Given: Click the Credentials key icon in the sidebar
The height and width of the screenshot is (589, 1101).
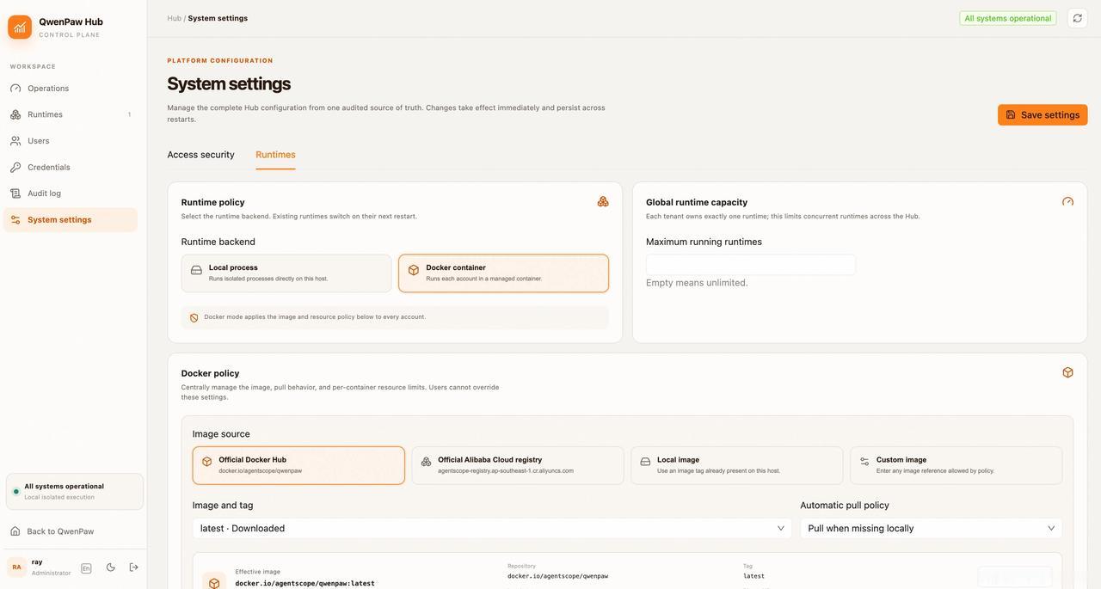Looking at the screenshot, I should (15, 167).
